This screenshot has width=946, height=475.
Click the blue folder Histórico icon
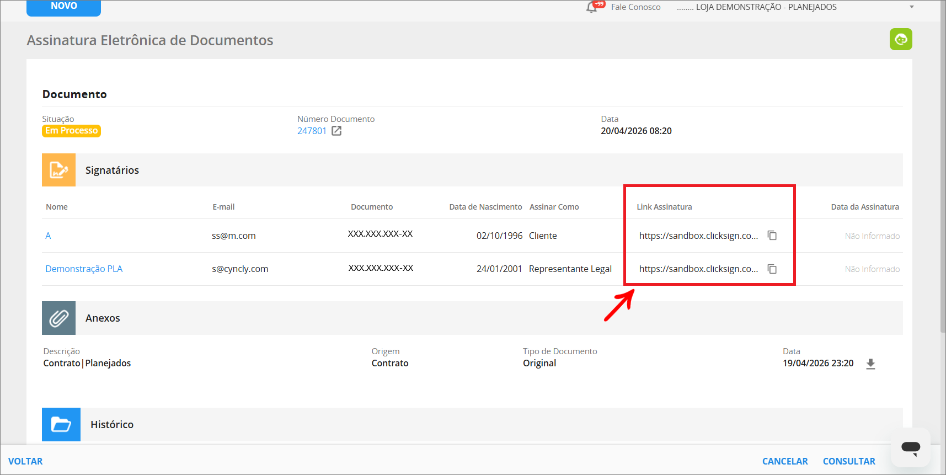pos(61,424)
